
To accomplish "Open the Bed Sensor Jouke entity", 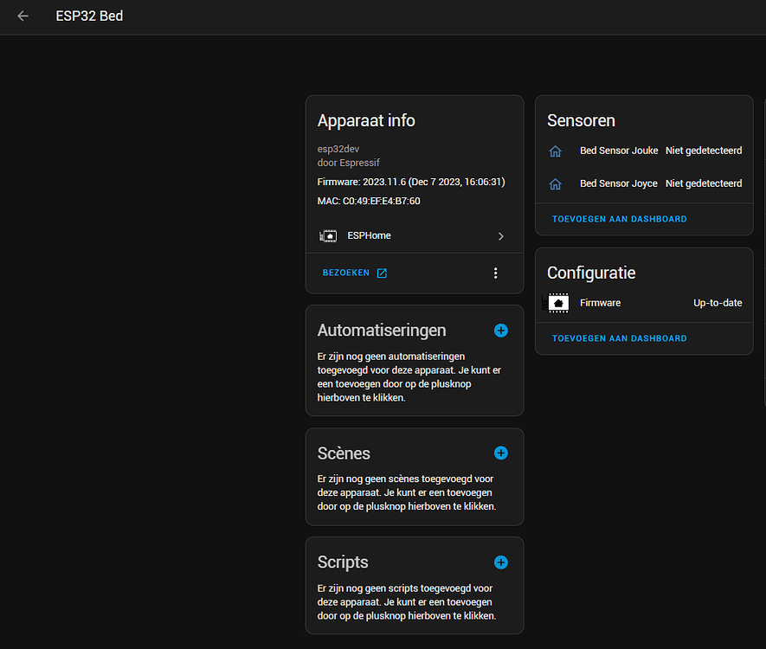I will click(x=619, y=151).
